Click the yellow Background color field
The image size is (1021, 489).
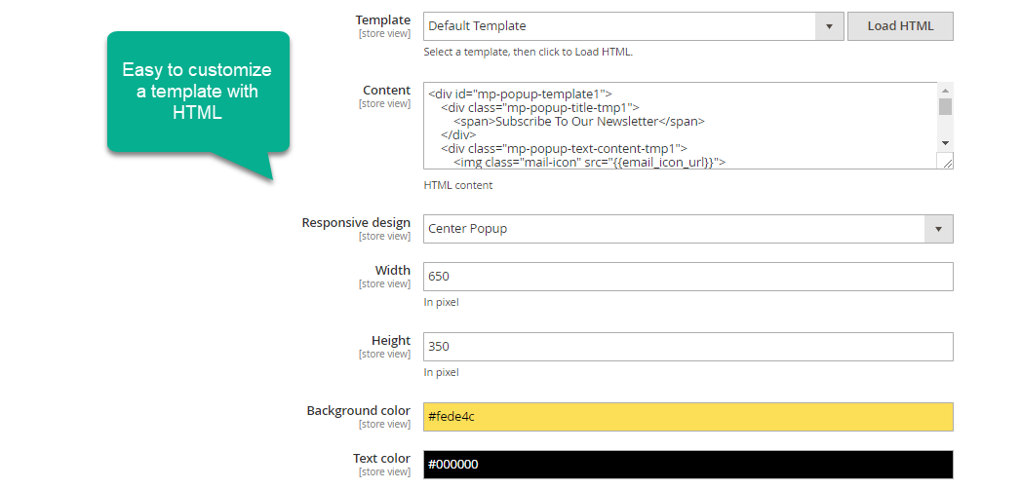[x=687, y=417]
